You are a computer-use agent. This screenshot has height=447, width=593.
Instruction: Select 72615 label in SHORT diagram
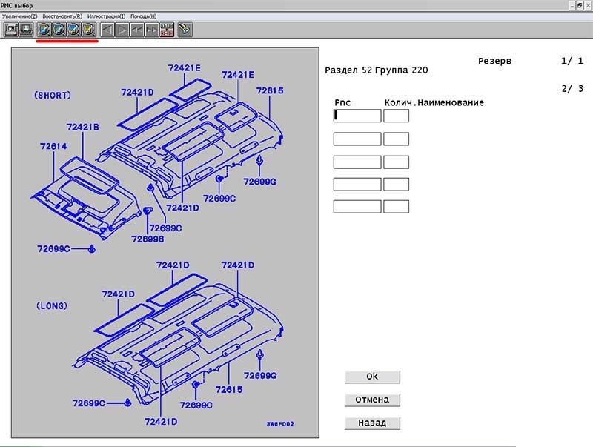270,90
